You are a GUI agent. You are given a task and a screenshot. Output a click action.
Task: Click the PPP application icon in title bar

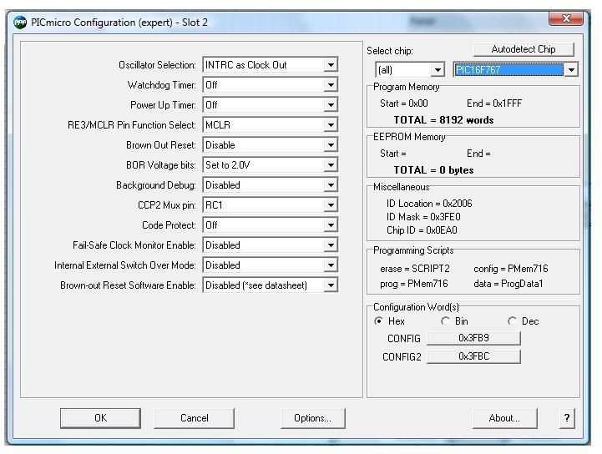pyautogui.click(x=20, y=23)
